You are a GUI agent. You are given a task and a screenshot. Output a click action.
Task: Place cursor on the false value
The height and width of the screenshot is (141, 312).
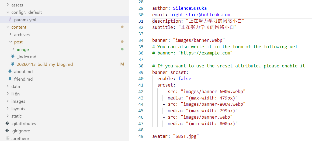pos(185,79)
